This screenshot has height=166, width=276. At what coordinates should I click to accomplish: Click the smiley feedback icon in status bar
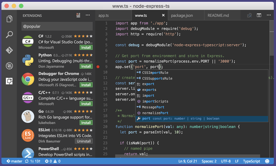click(267, 161)
